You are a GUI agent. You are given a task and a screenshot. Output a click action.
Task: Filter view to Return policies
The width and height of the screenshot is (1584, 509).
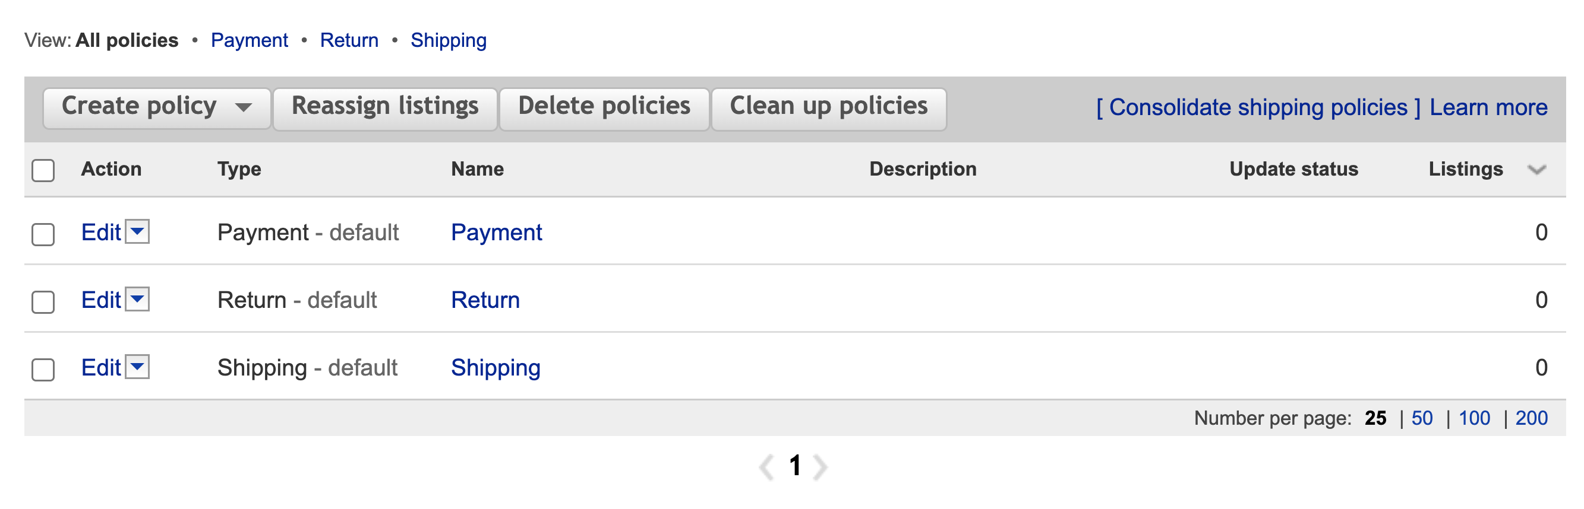tap(349, 40)
